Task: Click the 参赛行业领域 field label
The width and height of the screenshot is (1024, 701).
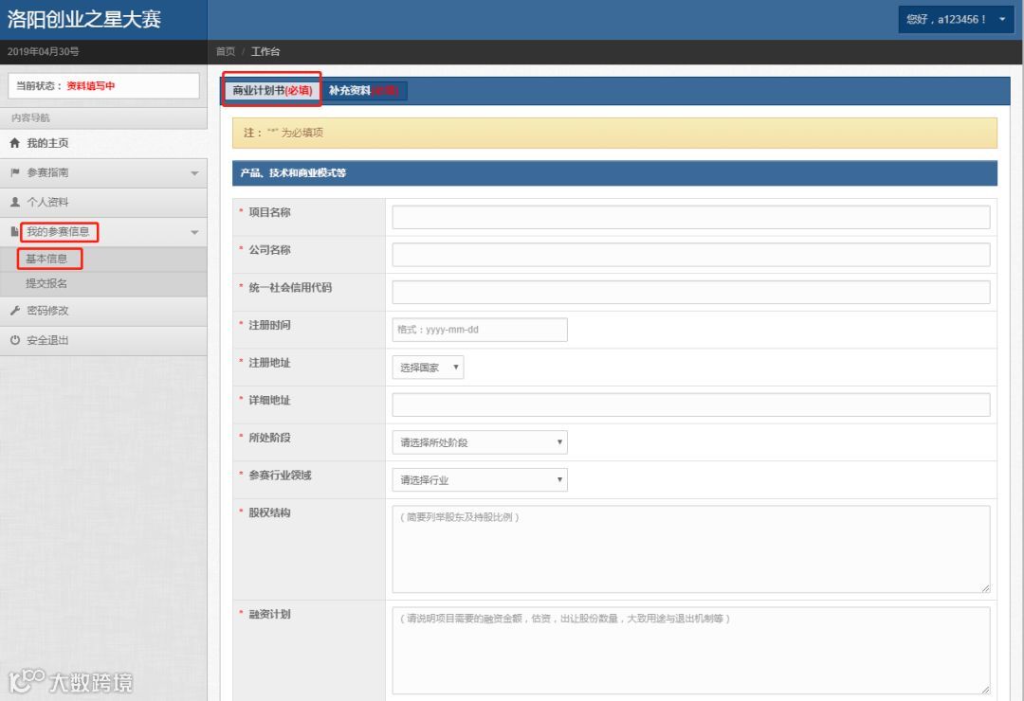Action: pos(280,476)
